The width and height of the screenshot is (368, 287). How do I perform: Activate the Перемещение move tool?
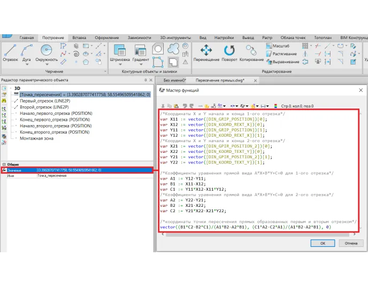tap(206, 53)
